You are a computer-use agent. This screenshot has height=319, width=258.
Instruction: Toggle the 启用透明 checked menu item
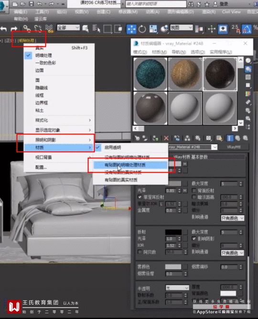point(130,147)
